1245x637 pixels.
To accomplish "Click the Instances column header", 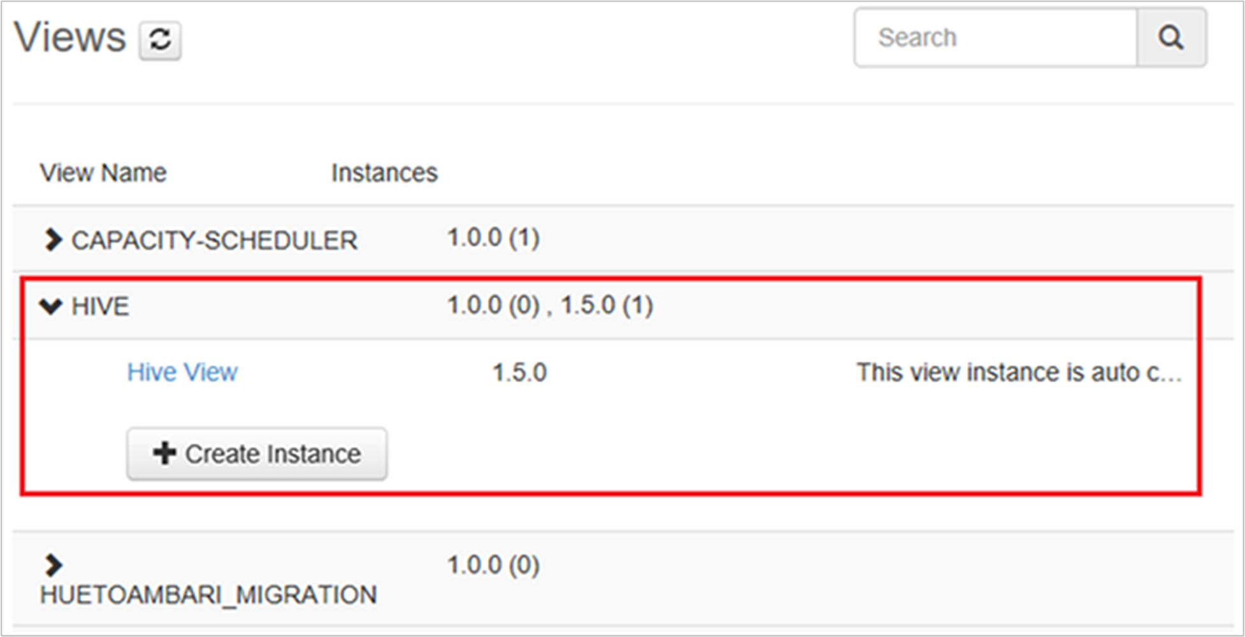I will pyautogui.click(x=384, y=173).
